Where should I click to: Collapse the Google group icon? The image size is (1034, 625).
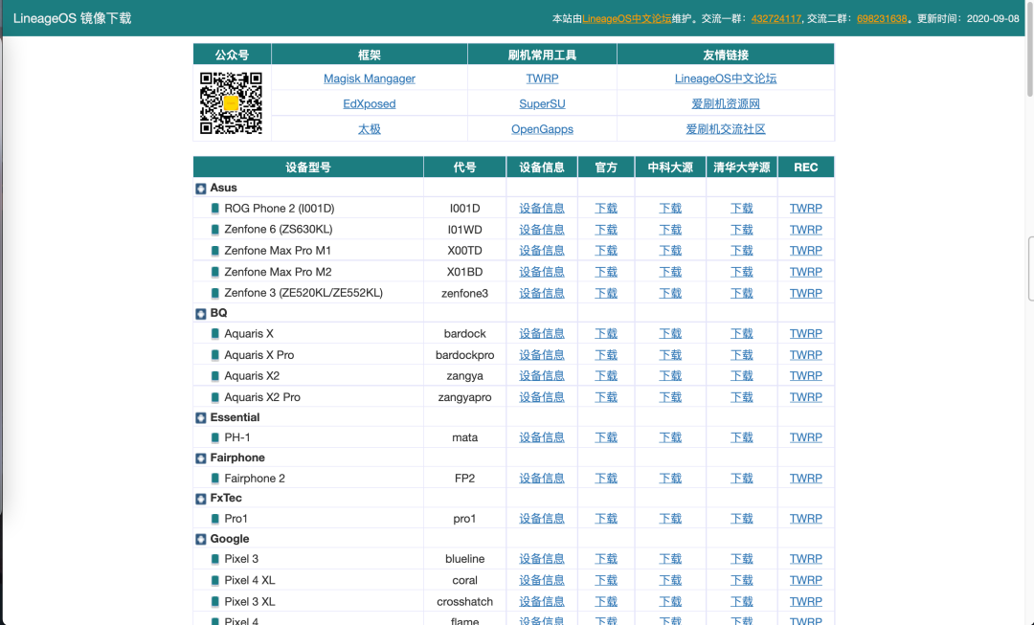(201, 539)
